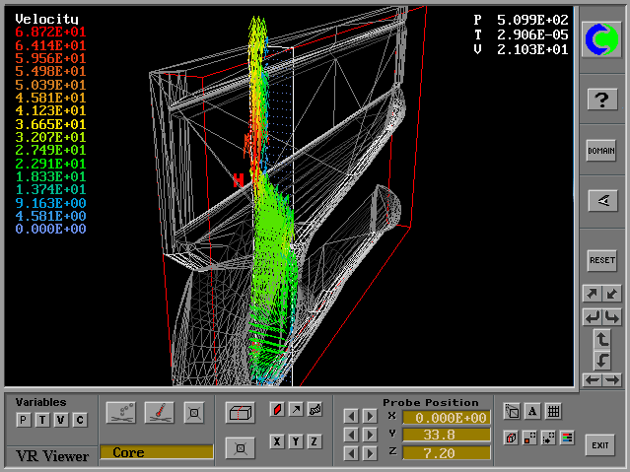Toggle the V velocity variable button
The image size is (630, 472).
(61, 421)
